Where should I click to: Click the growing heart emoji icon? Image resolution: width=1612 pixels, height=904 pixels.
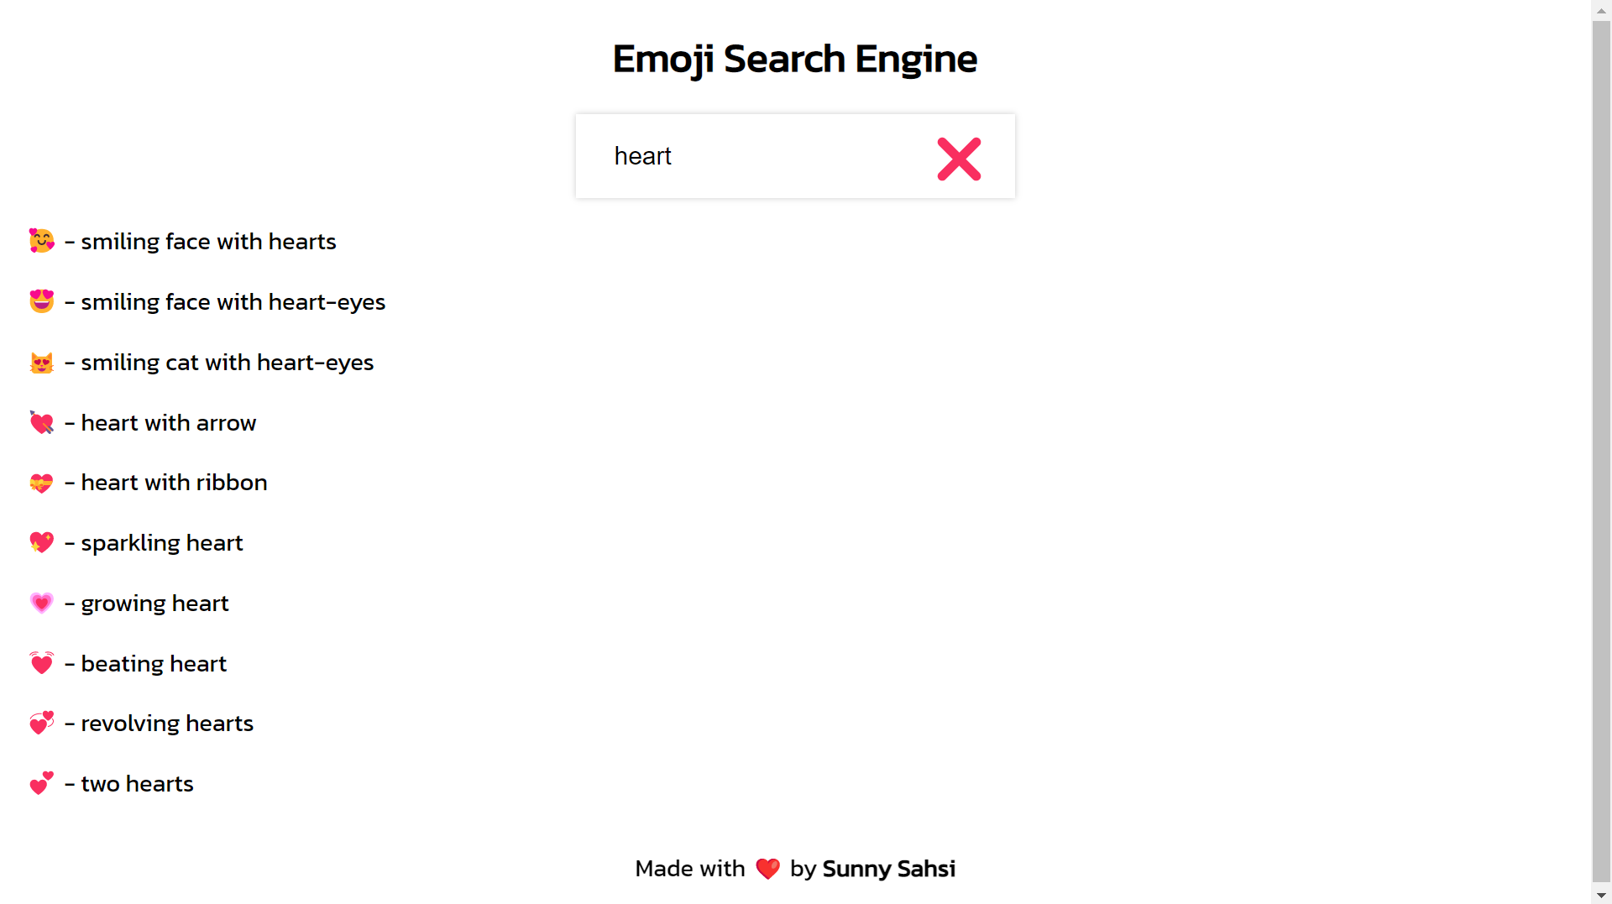[41, 603]
